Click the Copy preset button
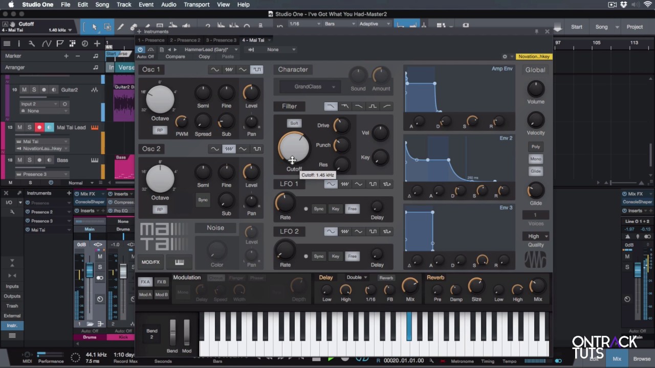Image resolution: width=655 pixels, height=368 pixels. click(204, 57)
